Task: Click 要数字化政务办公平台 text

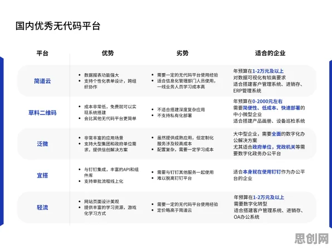Action: click(257, 154)
